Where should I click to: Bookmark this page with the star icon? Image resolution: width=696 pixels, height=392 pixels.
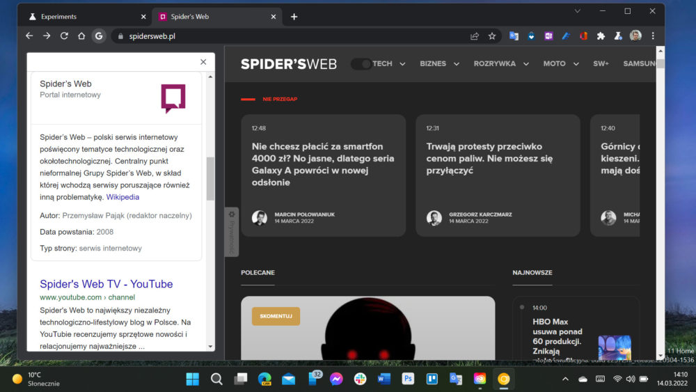pos(492,36)
